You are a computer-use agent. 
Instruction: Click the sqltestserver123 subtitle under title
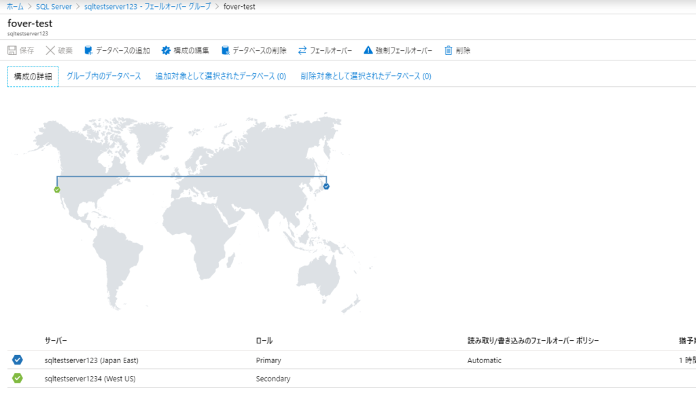(27, 34)
